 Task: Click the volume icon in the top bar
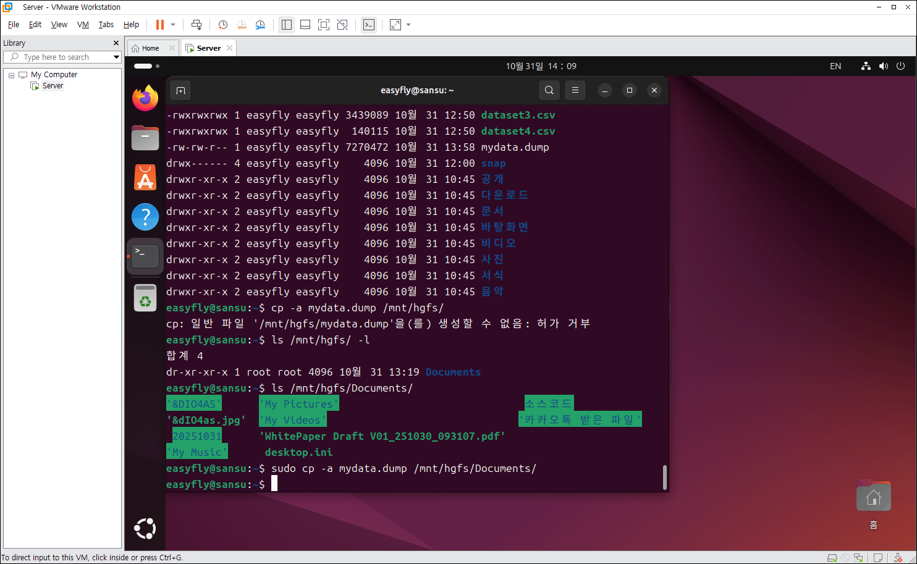coord(884,66)
